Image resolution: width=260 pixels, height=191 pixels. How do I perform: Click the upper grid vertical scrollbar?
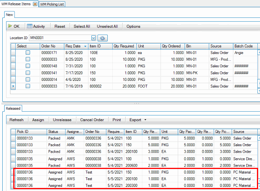pyautogui.click(x=258, y=68)
